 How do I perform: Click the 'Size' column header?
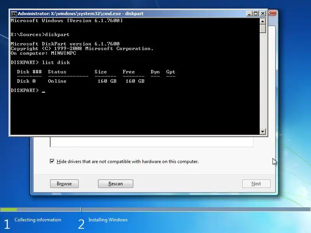click(101, 72)
